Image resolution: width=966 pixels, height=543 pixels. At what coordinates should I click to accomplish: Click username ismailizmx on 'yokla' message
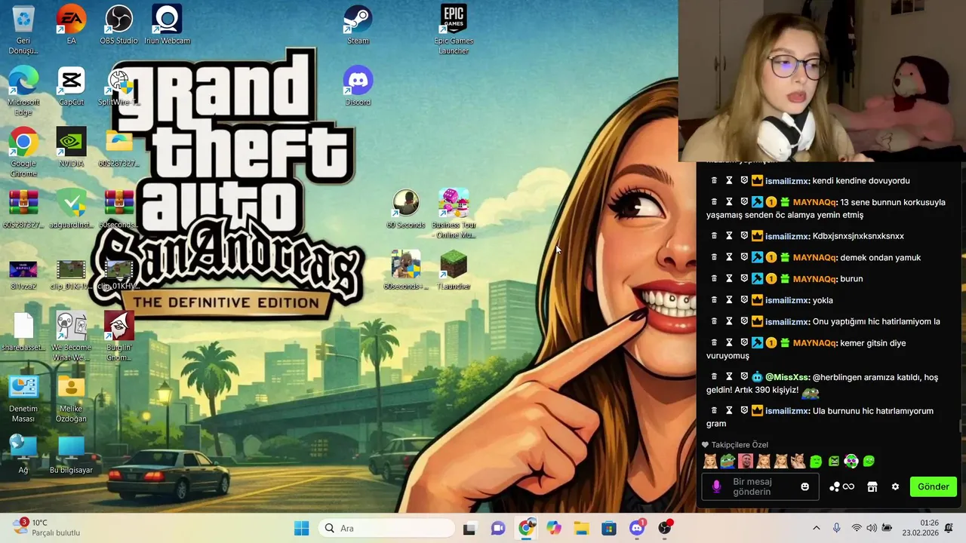[787, 300]
